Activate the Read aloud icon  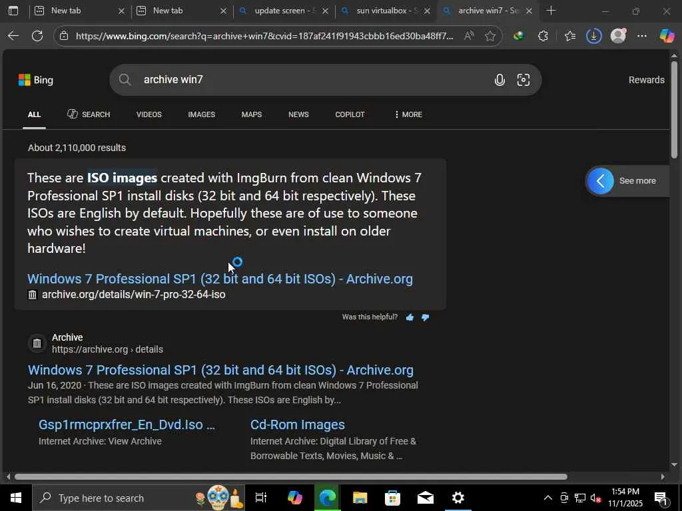pos(469,36)
